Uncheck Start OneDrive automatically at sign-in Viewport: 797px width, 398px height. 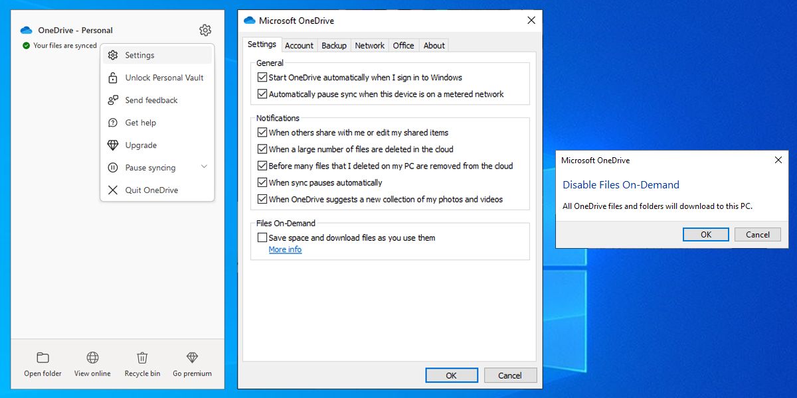click(x=262, y=78)
